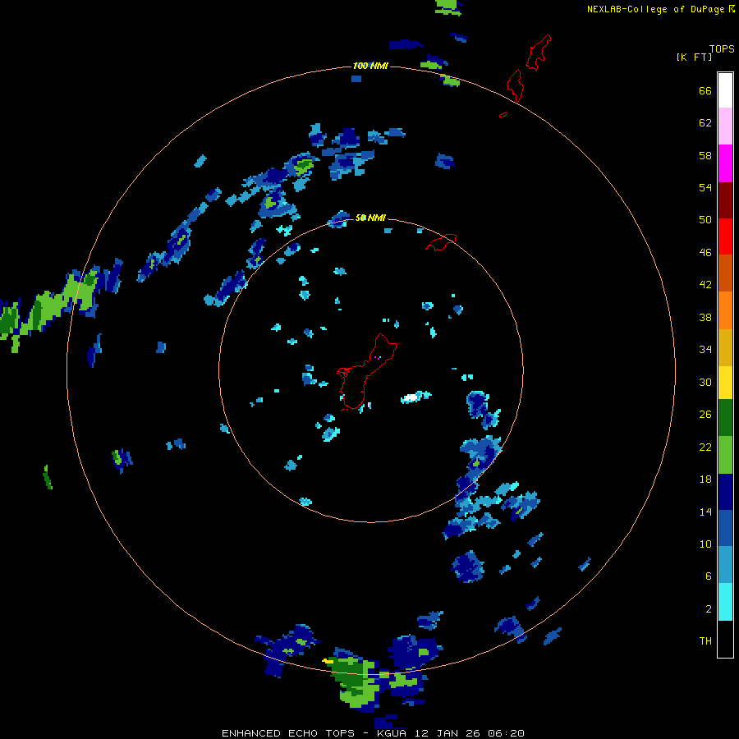Click the 12 JAN 26 date text
Screen dimensions: 739x739
[448, 733]
